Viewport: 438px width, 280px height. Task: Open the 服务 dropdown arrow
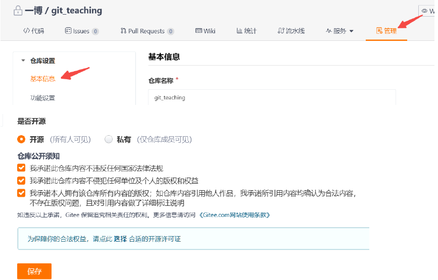352,31
